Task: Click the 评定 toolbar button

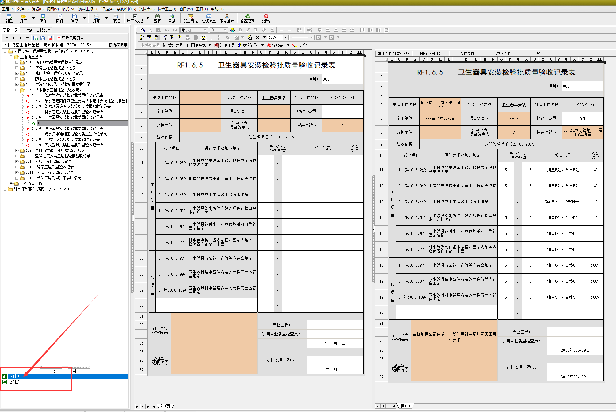Action: tap(300, 45)
